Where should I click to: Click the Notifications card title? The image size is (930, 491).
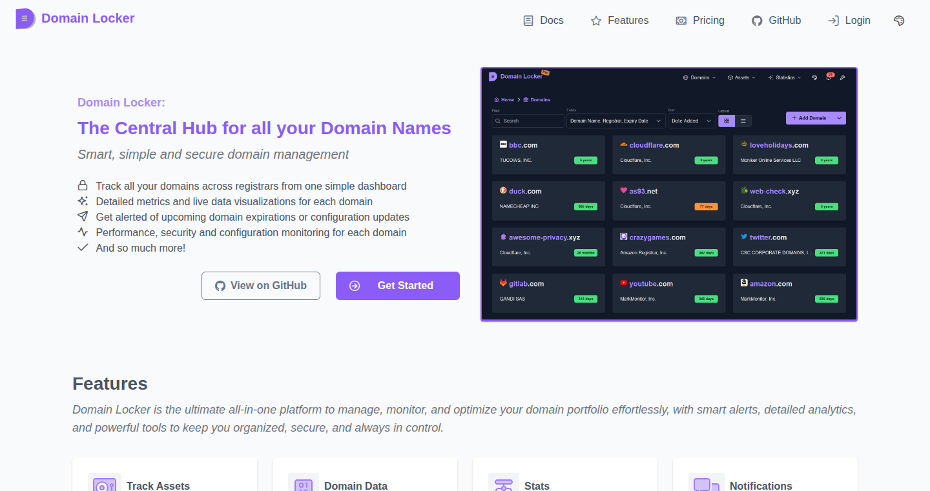point(761,486)
